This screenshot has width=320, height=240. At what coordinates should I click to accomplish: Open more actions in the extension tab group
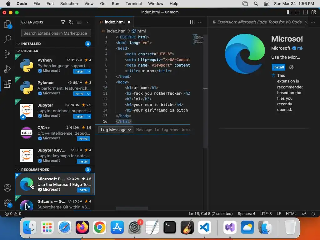tap(312, 22)
